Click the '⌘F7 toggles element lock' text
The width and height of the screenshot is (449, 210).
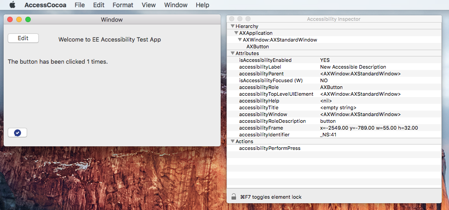click(x=271, y=197)
